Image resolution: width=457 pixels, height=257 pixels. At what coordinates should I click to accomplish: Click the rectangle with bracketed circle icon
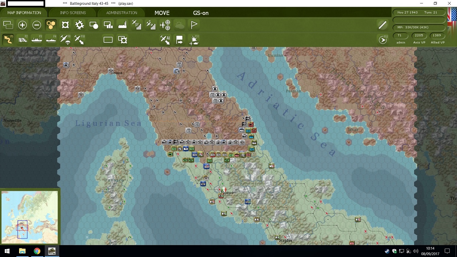click(122, 40)
